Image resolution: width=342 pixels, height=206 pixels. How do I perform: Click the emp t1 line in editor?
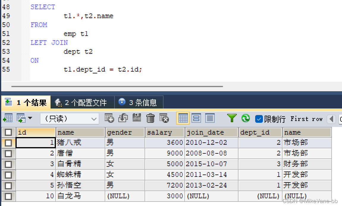tap(76, 34)
